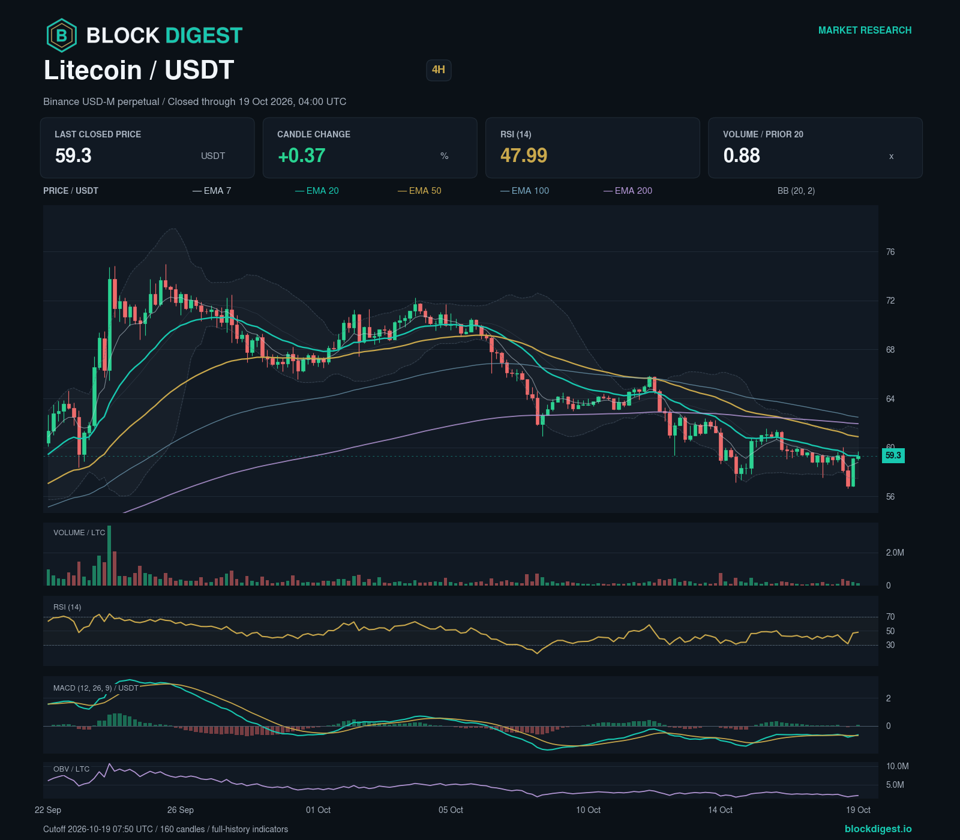This screenshot has width=960, height=840.
Task: Click the PRICE / USDT panel label
Action: coord(71,191)
